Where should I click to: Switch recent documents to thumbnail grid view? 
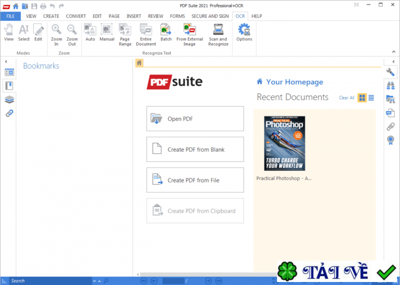[x=362, y=97]
